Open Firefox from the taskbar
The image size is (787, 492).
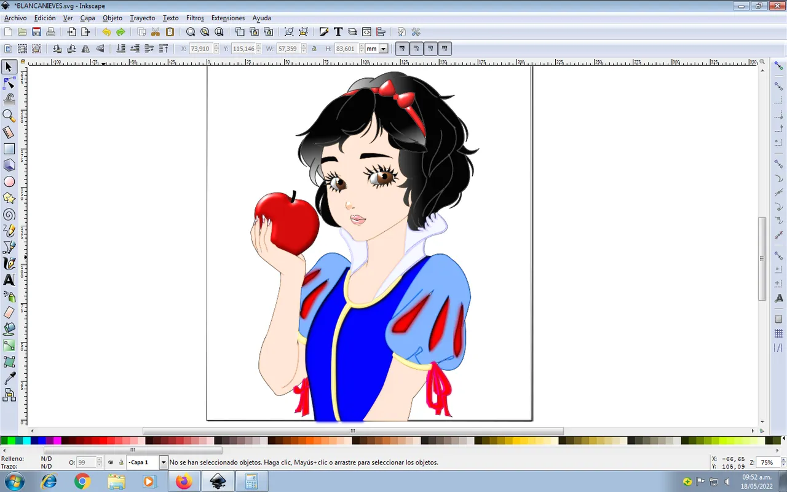(x=183, y=482)
